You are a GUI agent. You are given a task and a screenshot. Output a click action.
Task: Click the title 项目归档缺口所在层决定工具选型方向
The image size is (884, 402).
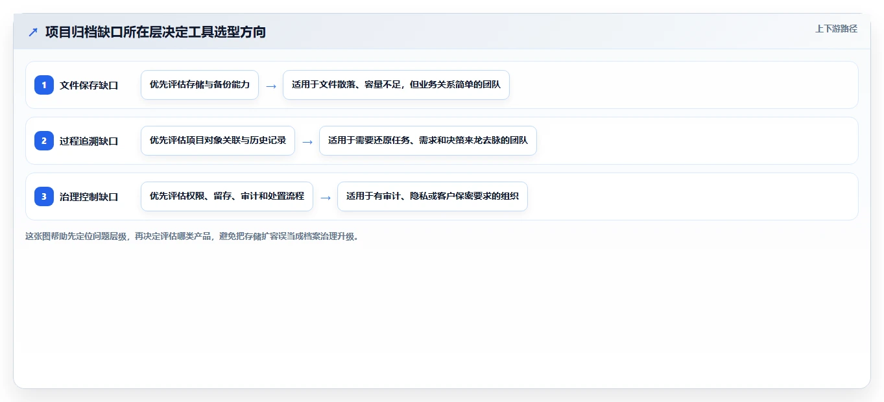[156, 32]
